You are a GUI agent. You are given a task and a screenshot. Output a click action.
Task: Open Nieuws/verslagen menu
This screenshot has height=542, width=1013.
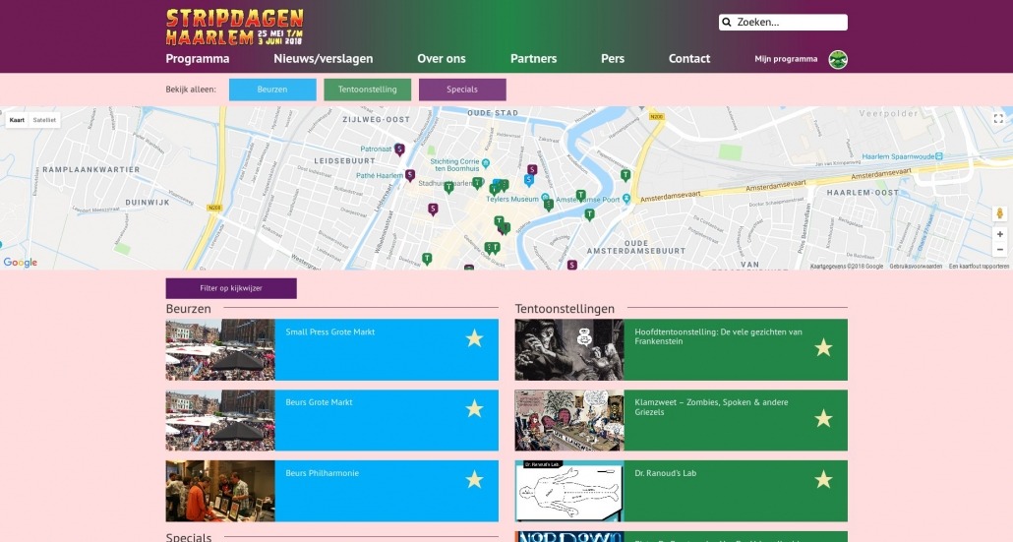pos(323,58)
